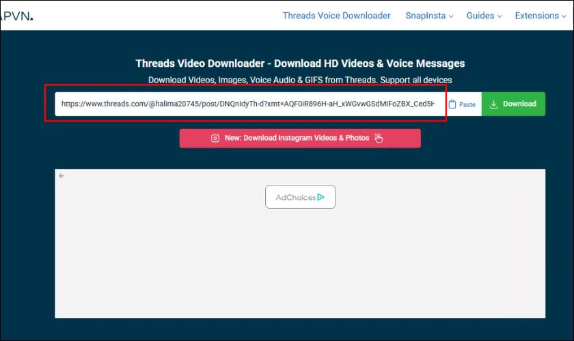
Task: Click the AdChoices triangle icon
Action: pyautogui.click(x=321, y=197)
